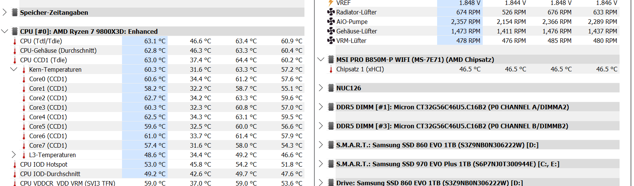Screen dimensions: 634x186
Task: Click thermometer icon of CPU IOD Hotspot
Action: (x=15, y=164)
